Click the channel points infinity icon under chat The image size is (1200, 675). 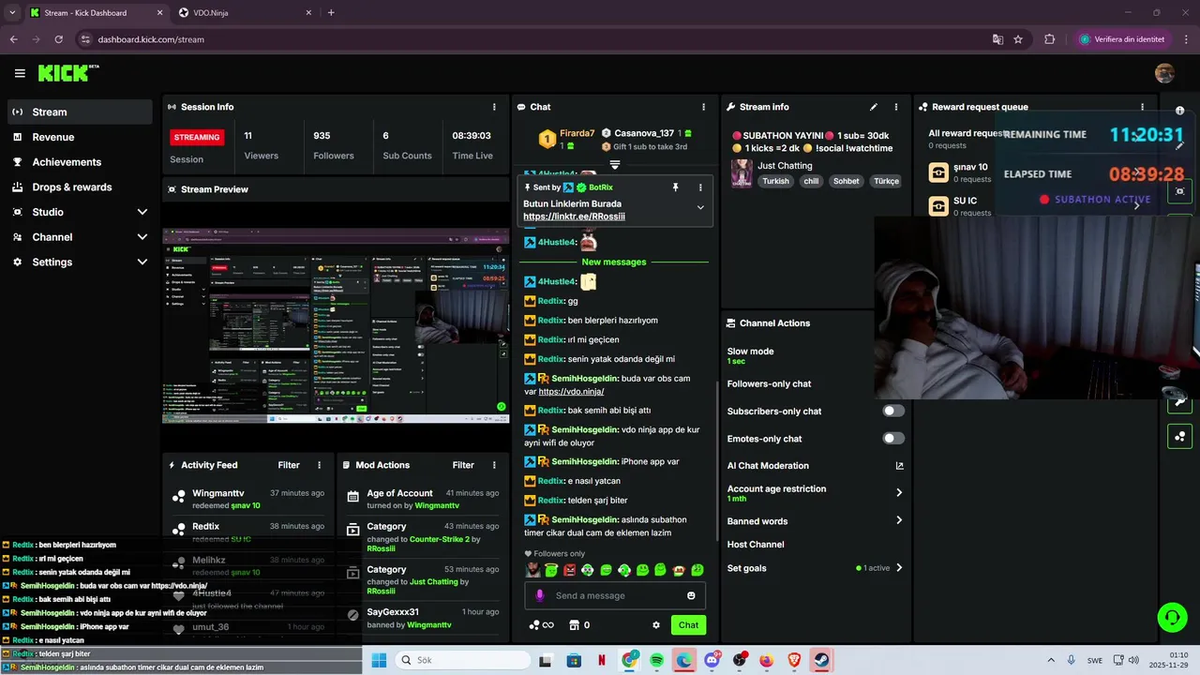coord(542,625)
